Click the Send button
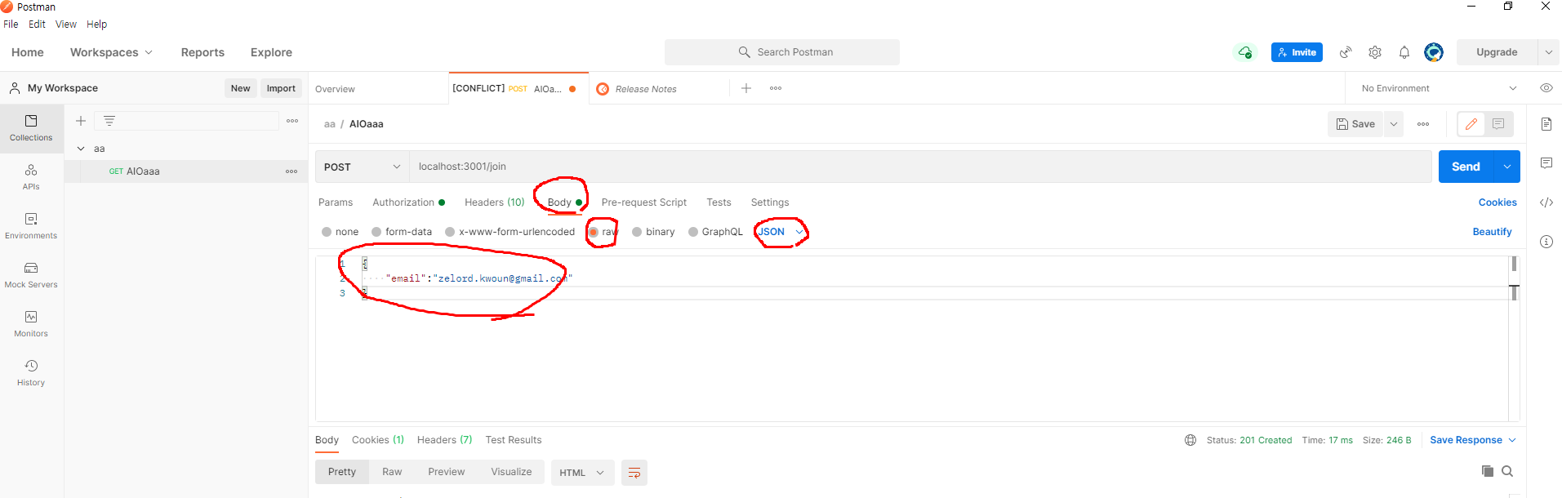The image size is (1562, 498). (x=1466, y=167)
